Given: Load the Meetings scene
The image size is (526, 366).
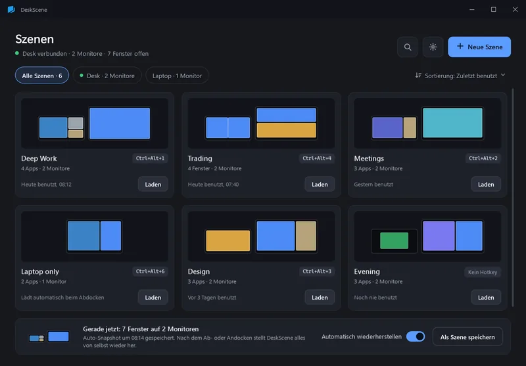Looking at the screenshot, I should pos(486,184).
